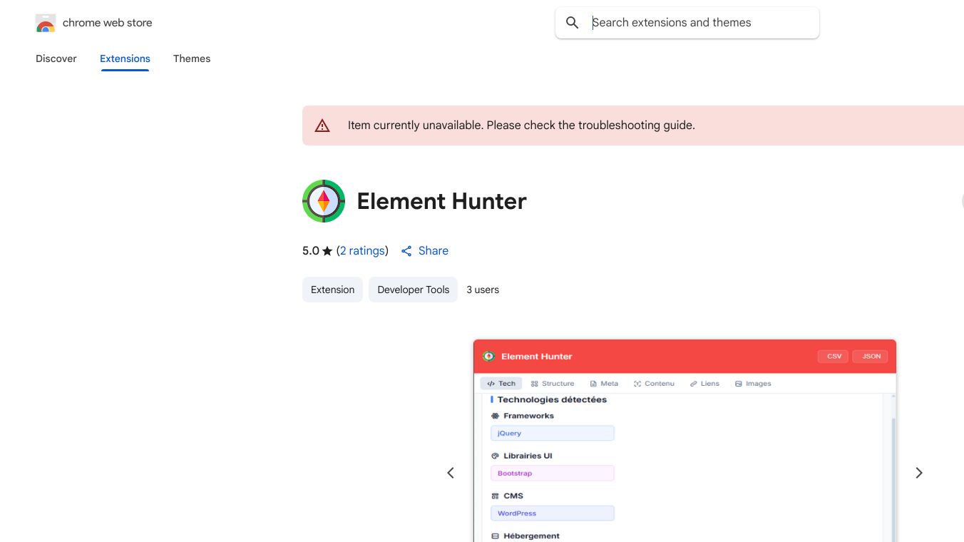This screenshot has height=542, width=964.
Task: Click the Element Hunter title heading
Action: point(441,201)
